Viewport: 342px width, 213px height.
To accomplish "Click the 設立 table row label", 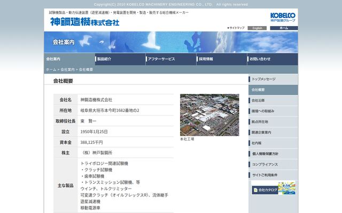I will tap(66, 132).
